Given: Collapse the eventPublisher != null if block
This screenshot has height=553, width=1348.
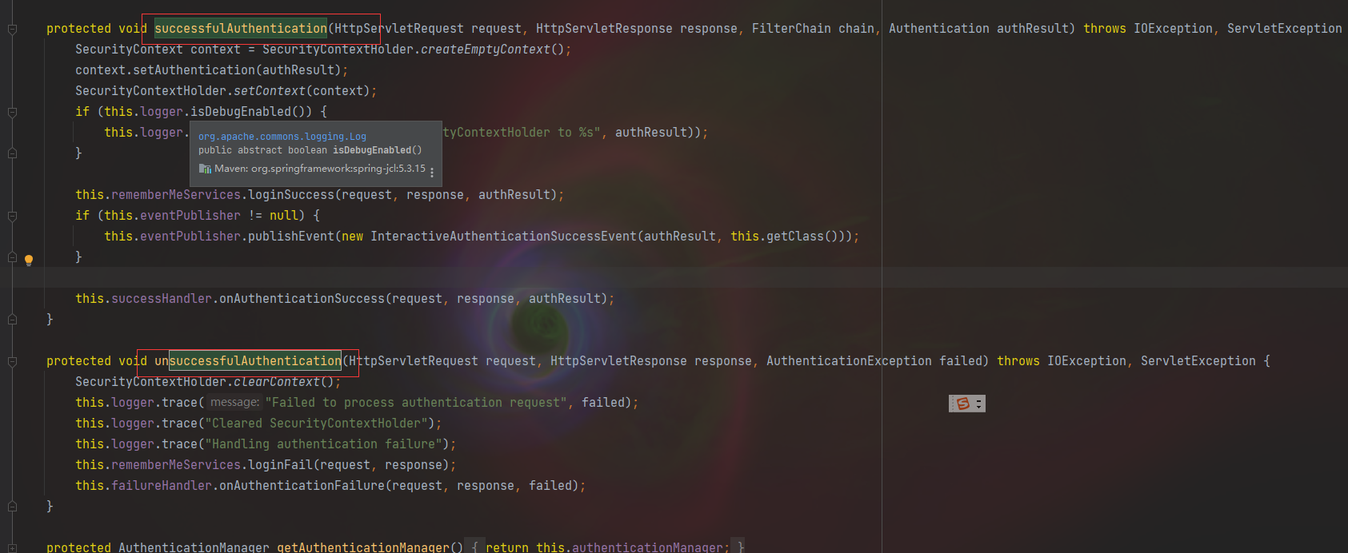Looking at the screenshot, I should pos(12,216).
